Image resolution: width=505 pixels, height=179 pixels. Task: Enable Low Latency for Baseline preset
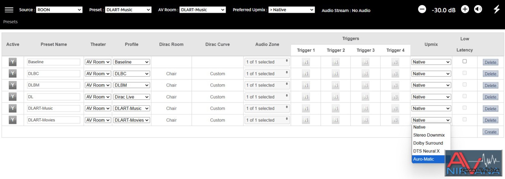coord(464,61)
